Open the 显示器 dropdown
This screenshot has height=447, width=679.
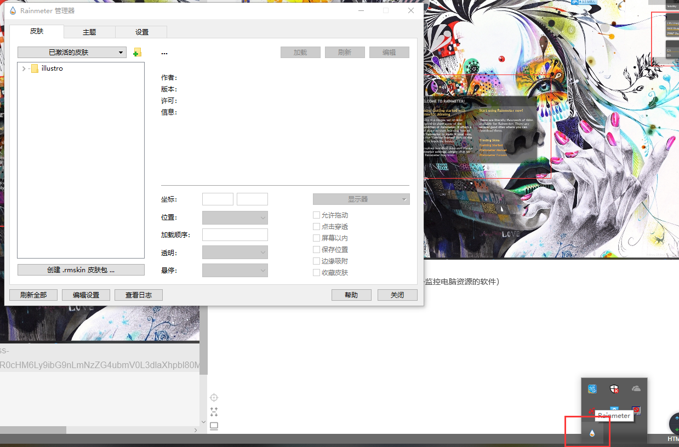361,199
